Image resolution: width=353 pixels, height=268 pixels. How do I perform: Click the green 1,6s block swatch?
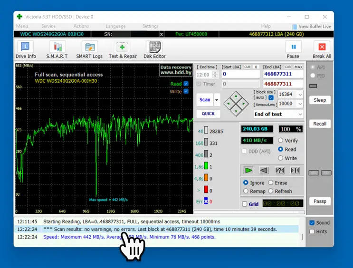[x=206, y=166]
